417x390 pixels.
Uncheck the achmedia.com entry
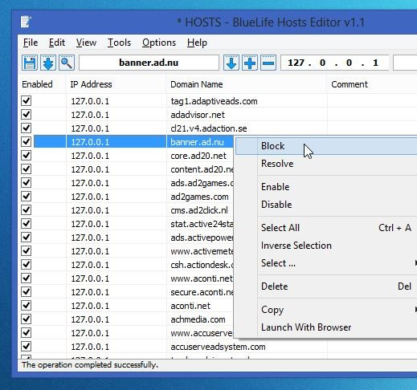[27, 319]
